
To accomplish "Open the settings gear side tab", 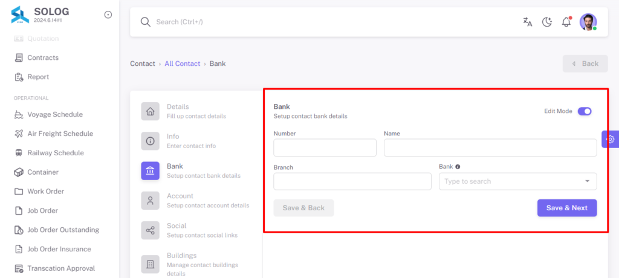I will [611, 139].
